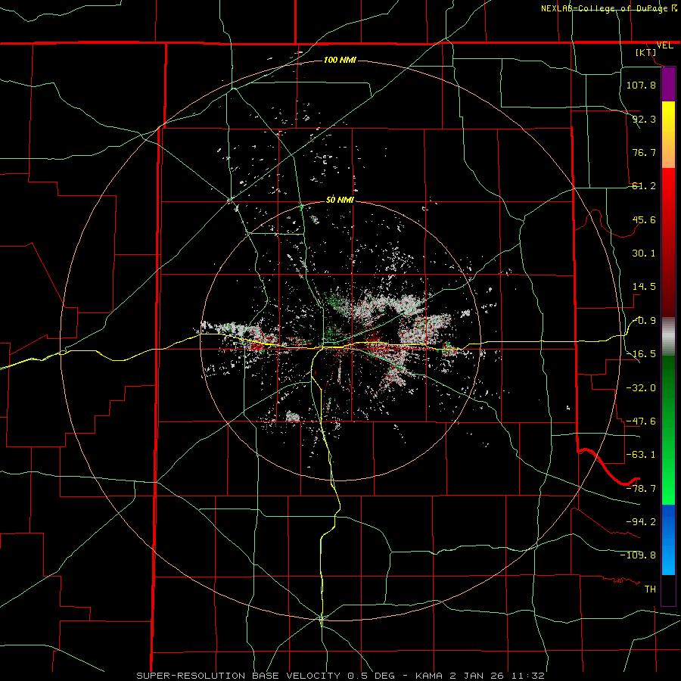
Task: Pick the purple segment of the velocity color bar
Action: (x=668, y=84)
